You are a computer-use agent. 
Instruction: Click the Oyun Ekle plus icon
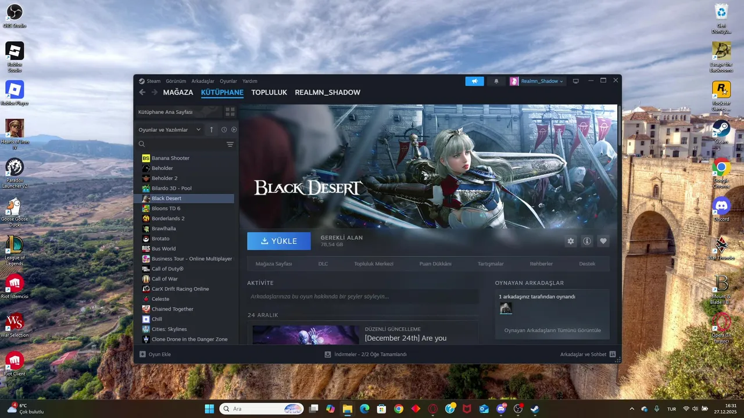tap(142, 354)
